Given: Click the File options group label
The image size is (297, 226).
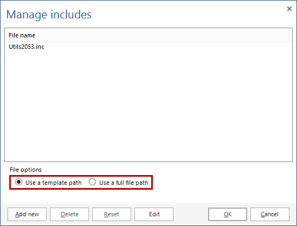Looking at the screenshot, I should pyautogui.click(x=25, y=170).
